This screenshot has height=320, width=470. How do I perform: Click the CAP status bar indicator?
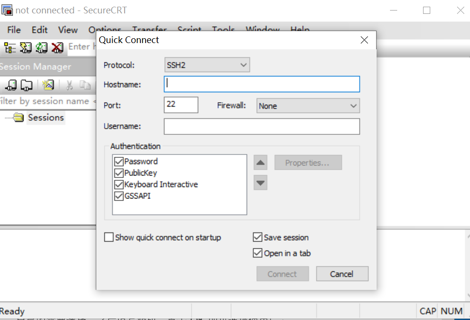click(428, 311)
